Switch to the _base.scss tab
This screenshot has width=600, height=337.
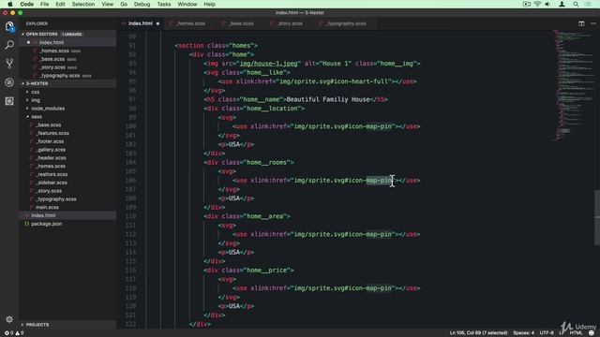(x=241, y=23)
